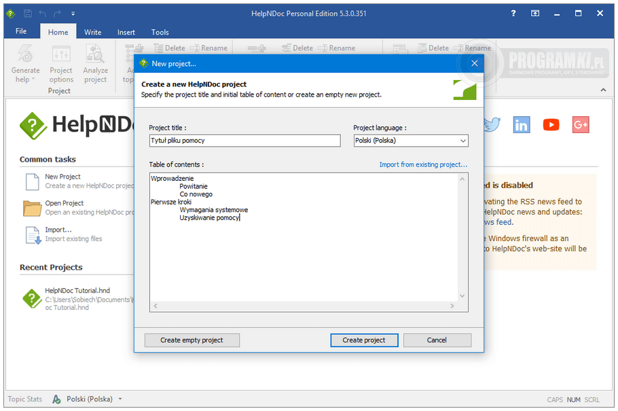The height and width of the screenshot is (411, 618).
Task: Collapse the ribbon with the chevron arrow
Action: click(604, 90)
